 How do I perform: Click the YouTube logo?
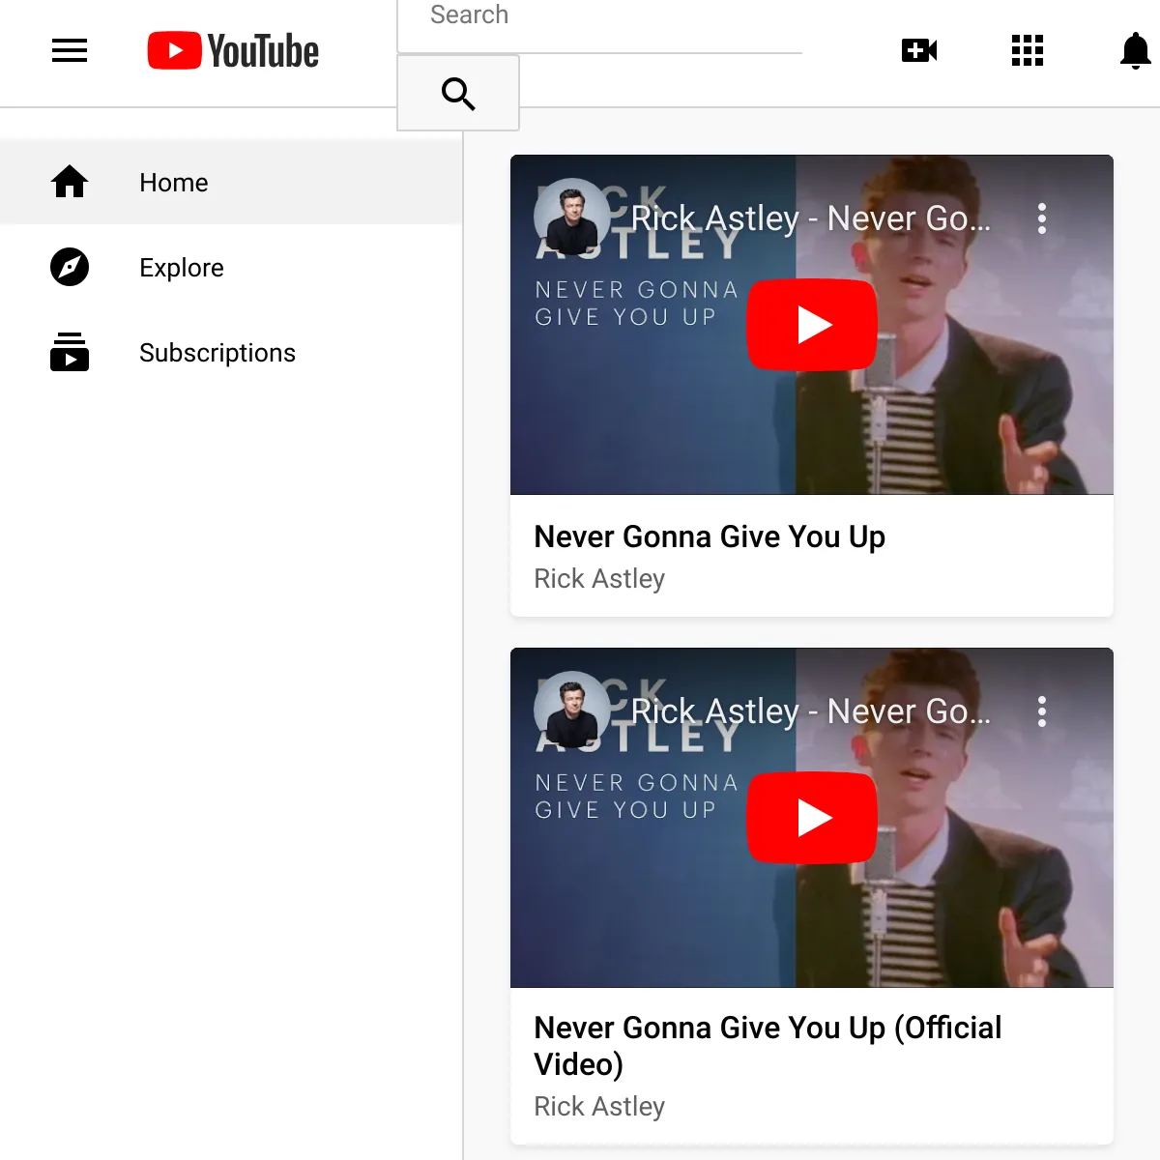click(x=233, y=51)
